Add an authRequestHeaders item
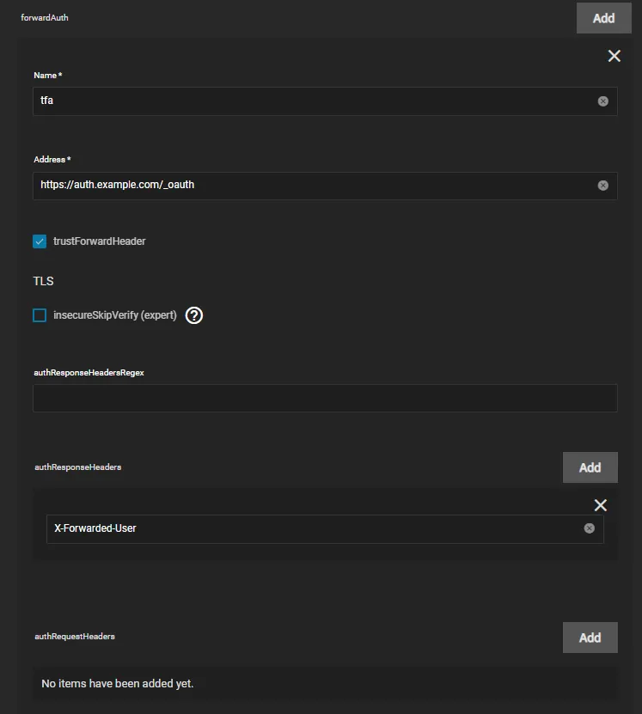The image size is (642, 714). [x=590, y=638]
